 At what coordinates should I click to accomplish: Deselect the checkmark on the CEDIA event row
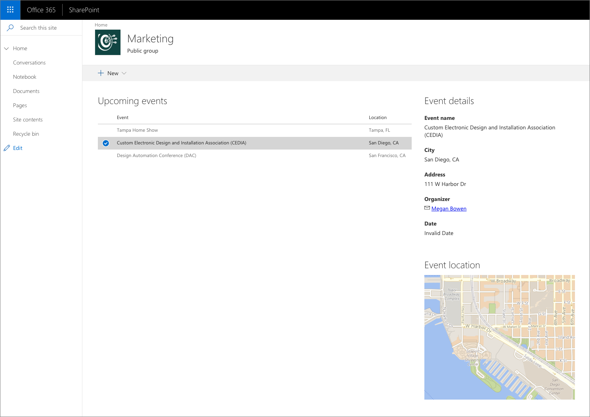pyautogui.click(x=106, y=143)
